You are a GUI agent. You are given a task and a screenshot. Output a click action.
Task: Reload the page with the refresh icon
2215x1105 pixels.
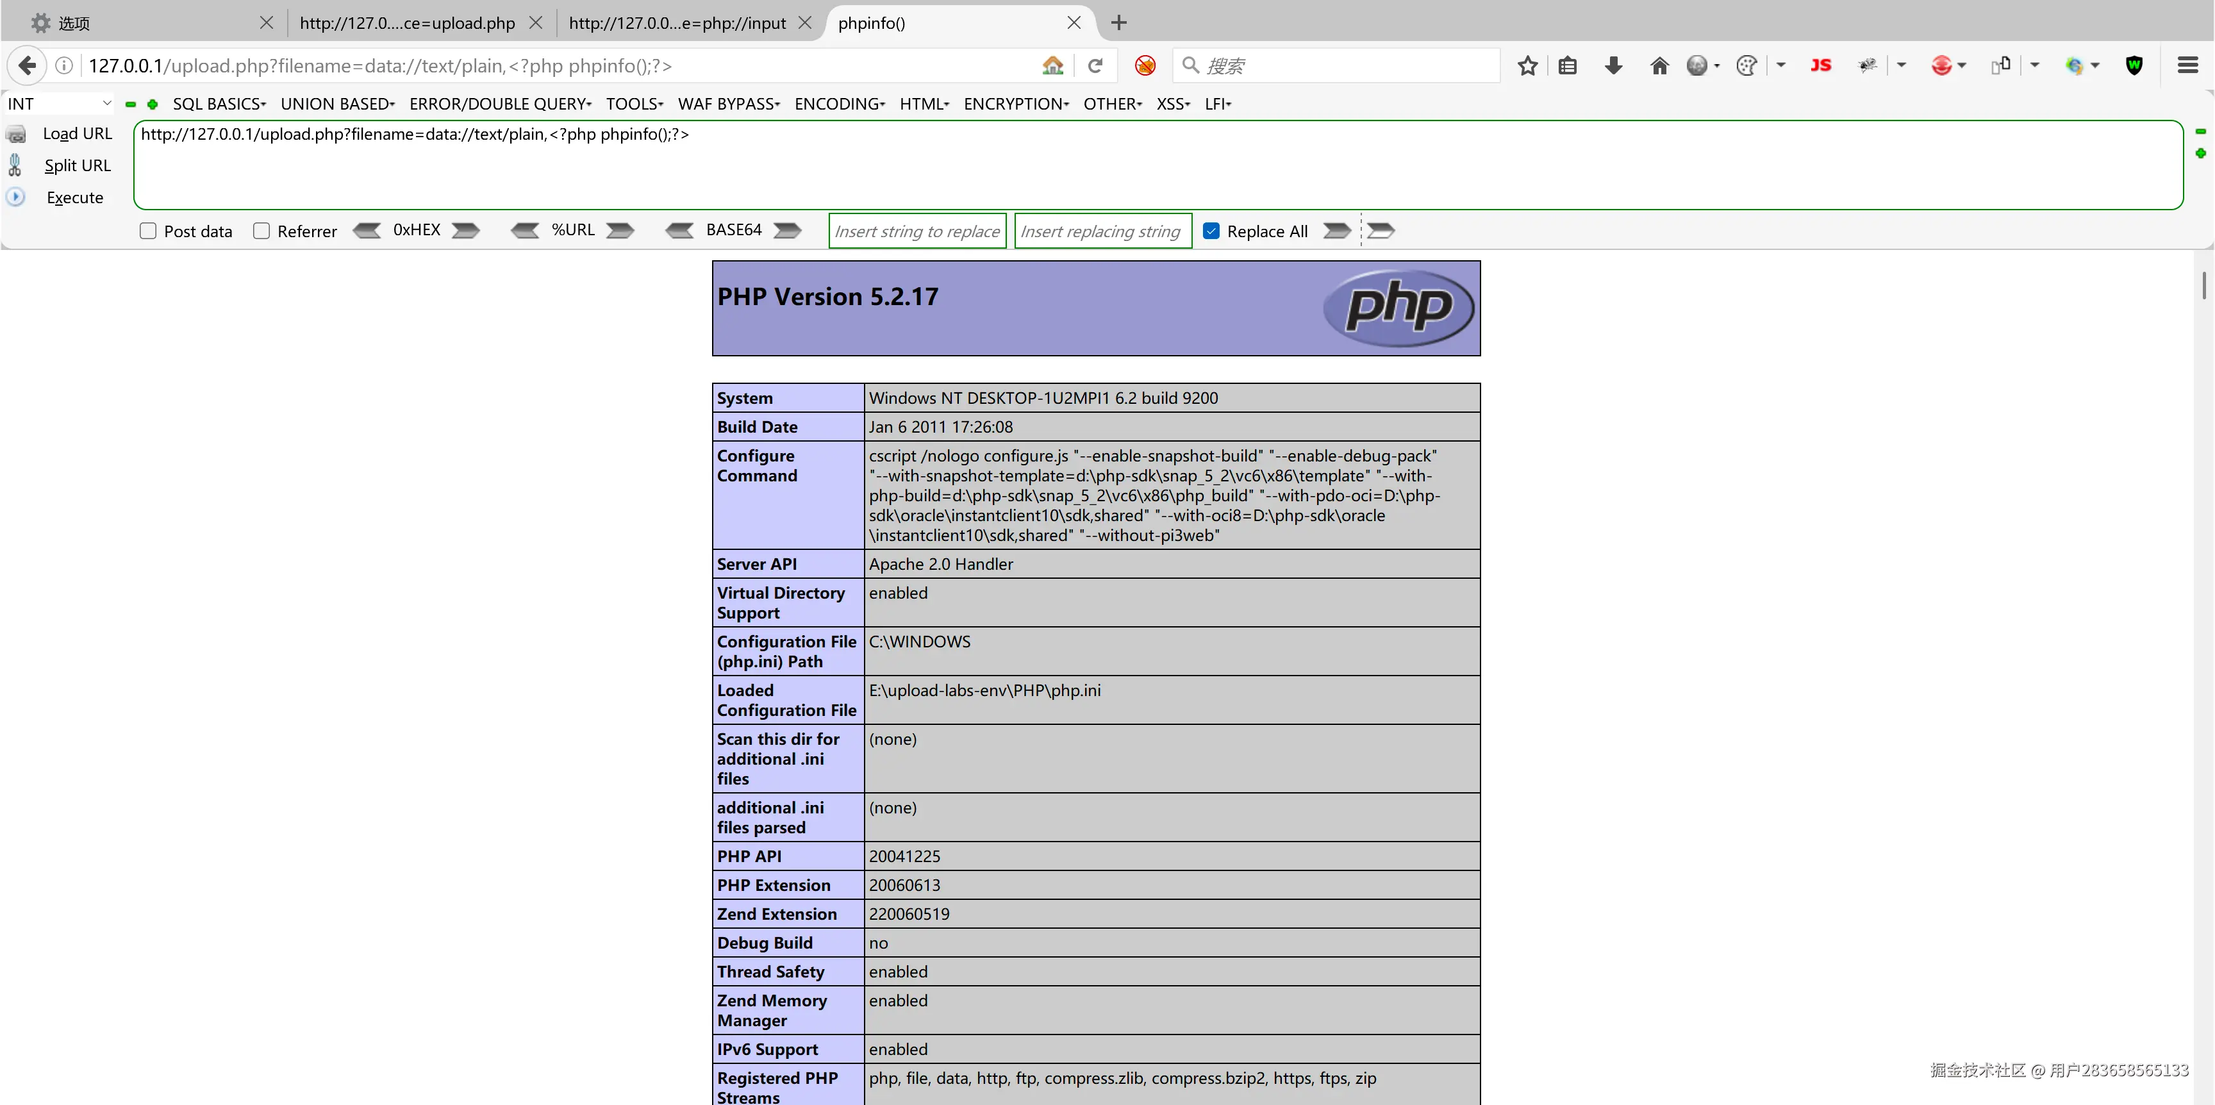[1095, 65]
